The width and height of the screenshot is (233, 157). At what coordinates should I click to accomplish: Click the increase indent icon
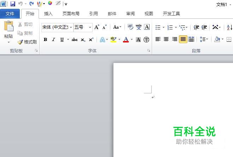pos(204,27)
